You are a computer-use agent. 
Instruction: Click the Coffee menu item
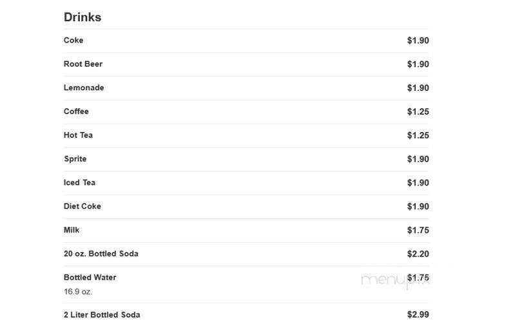(76, 111)
